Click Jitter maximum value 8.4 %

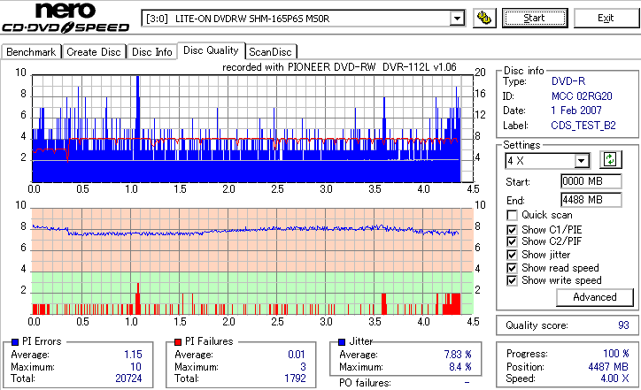[x=460, y=367]
